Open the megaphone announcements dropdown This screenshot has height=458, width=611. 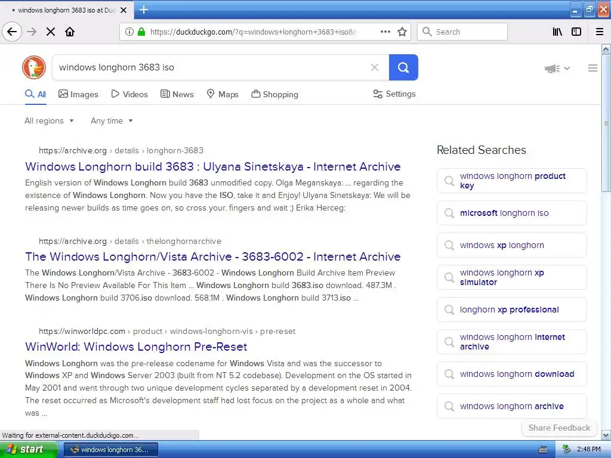pos(557,69)
